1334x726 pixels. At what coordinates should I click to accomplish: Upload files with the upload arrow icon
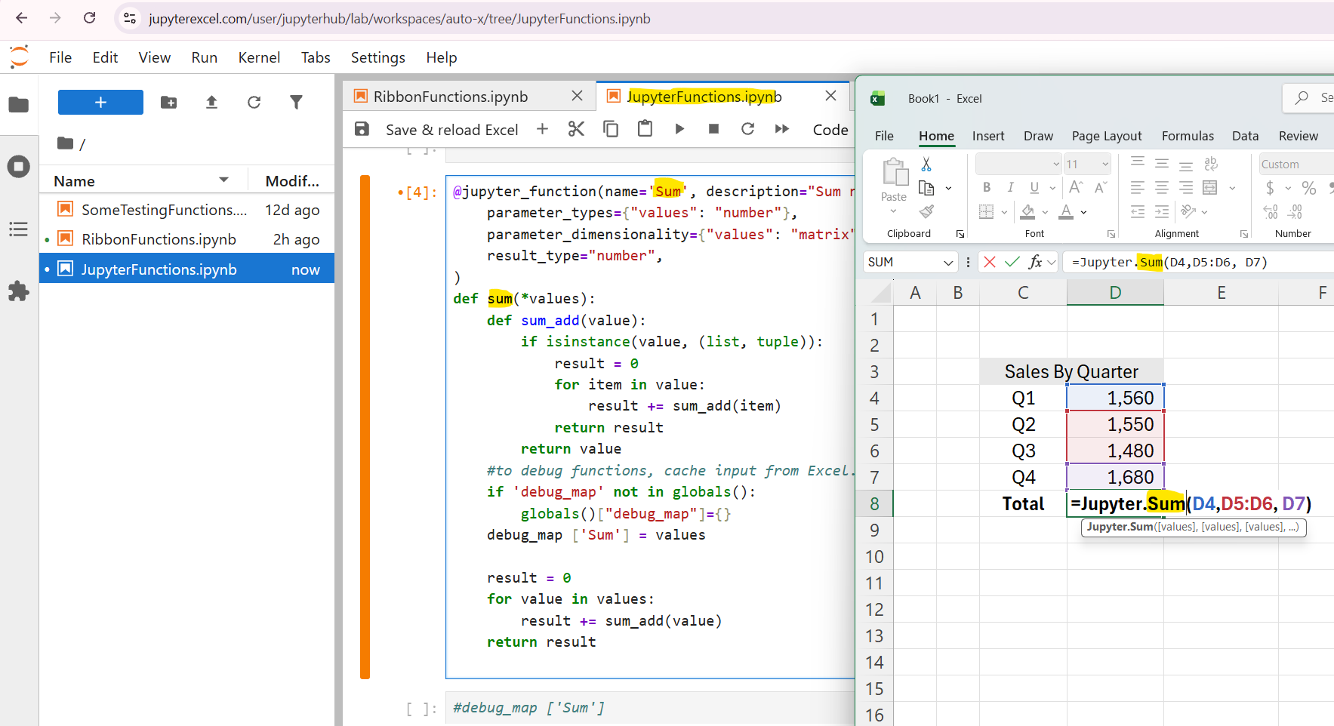click(211, 102)
